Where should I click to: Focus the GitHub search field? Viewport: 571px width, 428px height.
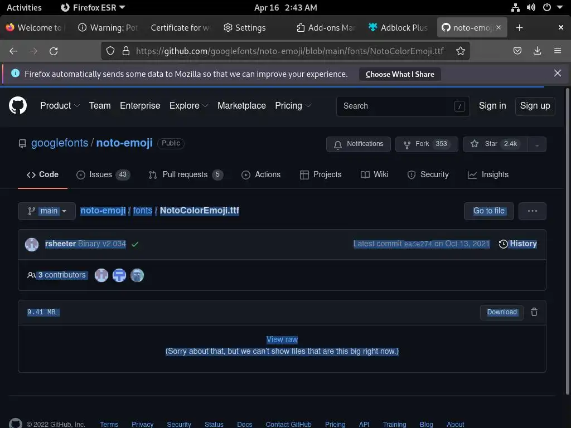point(403,106)
